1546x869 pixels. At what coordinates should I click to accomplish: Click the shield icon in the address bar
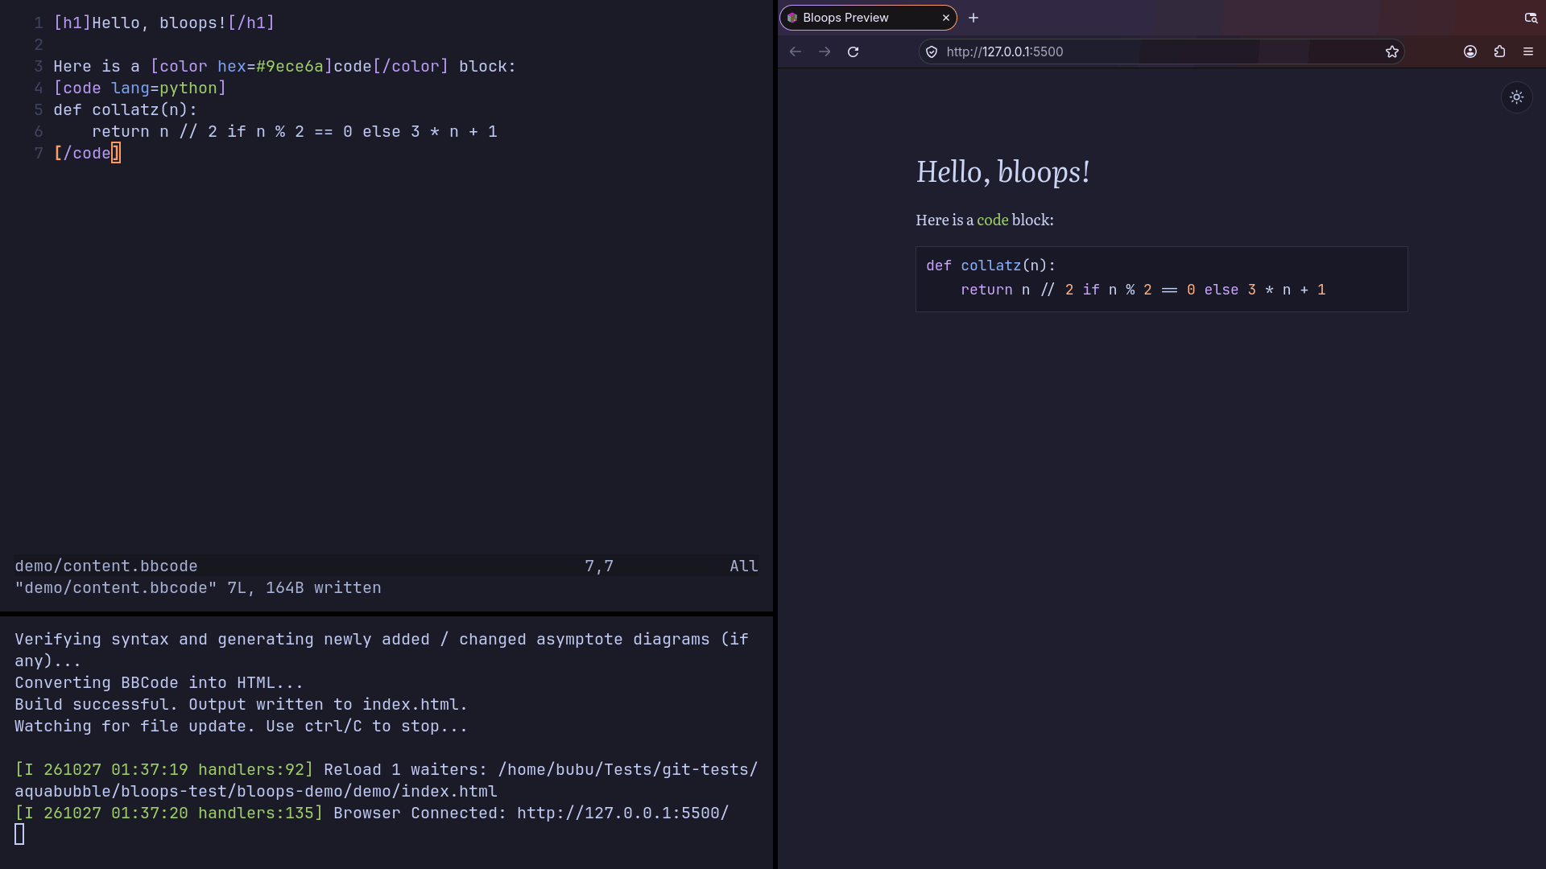(x=932, y=51)
